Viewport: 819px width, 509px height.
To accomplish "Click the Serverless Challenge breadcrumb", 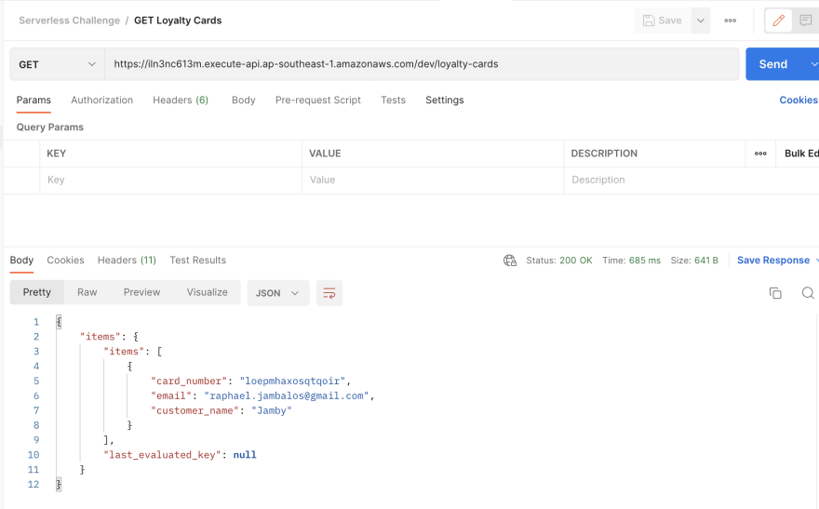I will point(70,20).
